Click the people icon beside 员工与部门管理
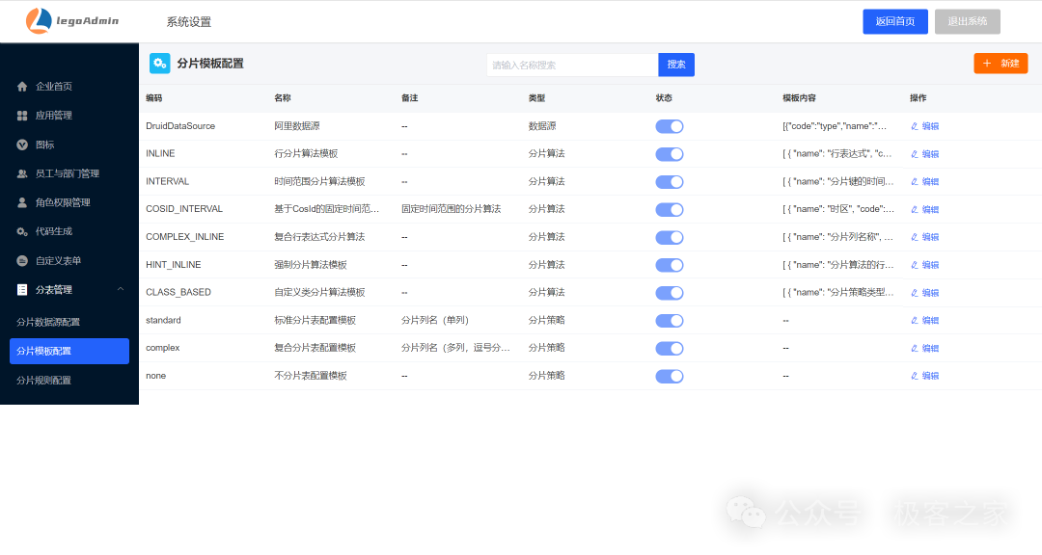Screen dimensions: 1042x555 (x=22, y=174)
